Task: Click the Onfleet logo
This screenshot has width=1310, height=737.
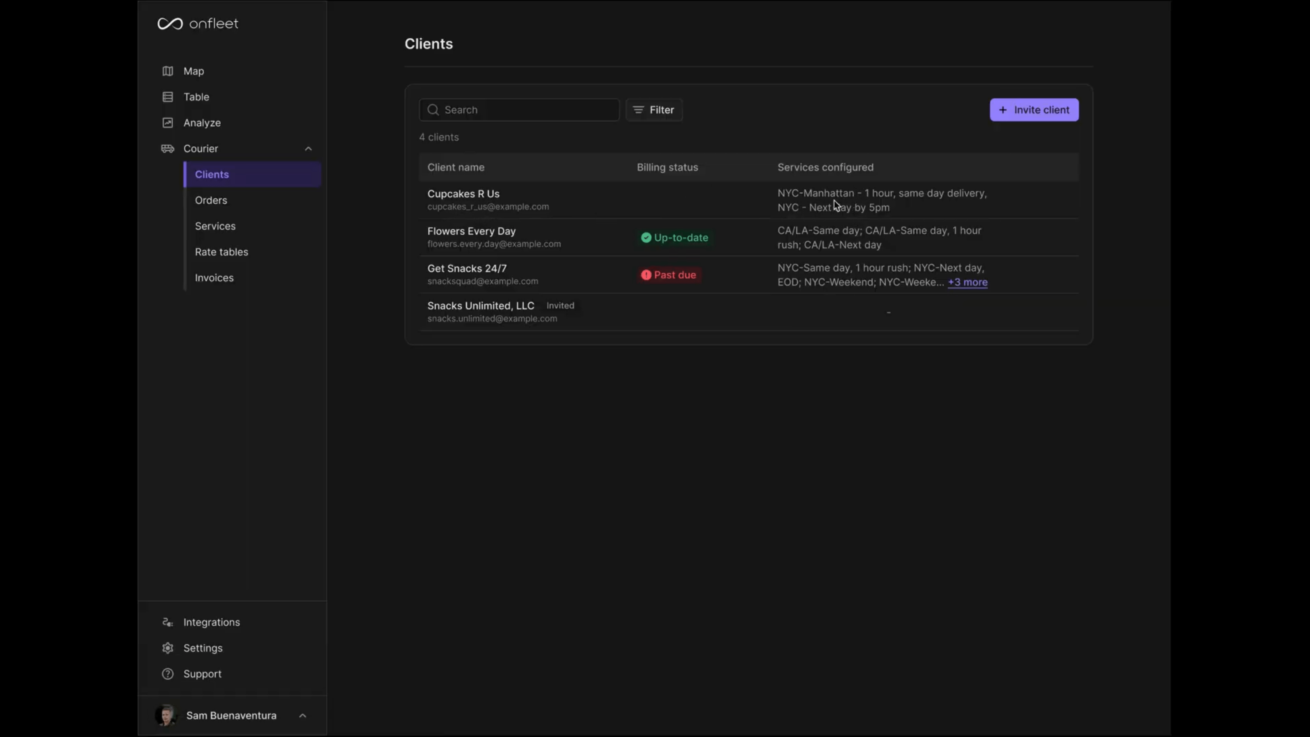Action: [x=198, y=23]
